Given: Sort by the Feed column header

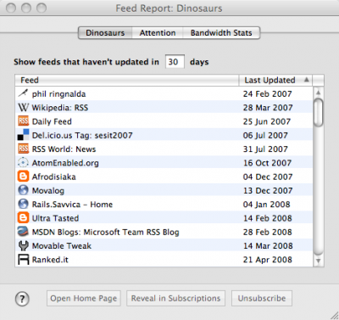Looking at the screenshot, I should pos(127,81).
